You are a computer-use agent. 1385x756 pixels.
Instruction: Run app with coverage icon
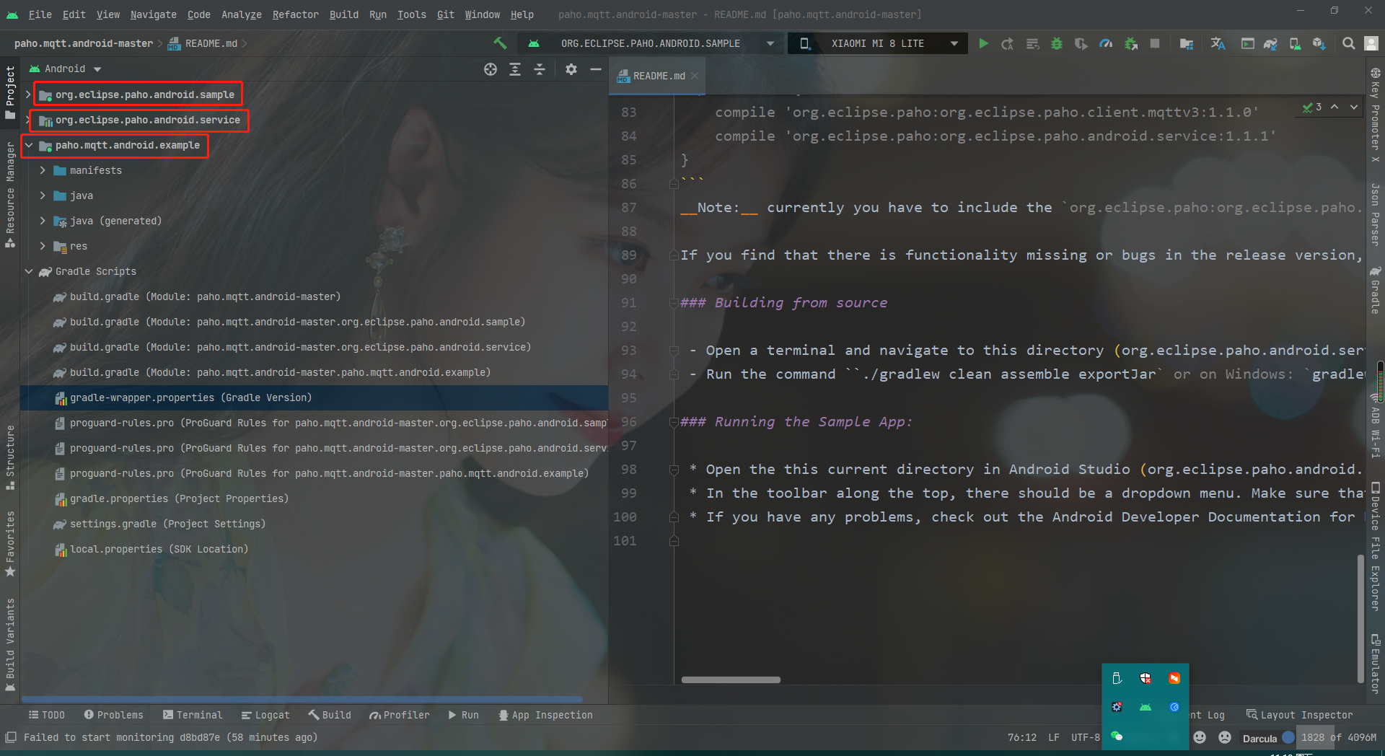point(1081,43)
